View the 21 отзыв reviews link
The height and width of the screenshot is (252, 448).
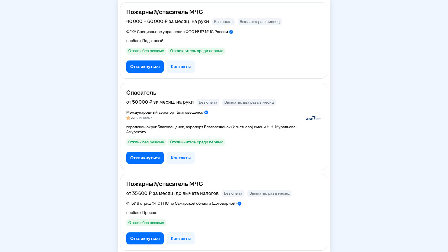146,118
